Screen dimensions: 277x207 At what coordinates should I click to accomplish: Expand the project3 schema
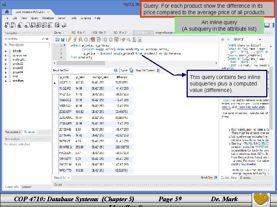coord(6,68)
